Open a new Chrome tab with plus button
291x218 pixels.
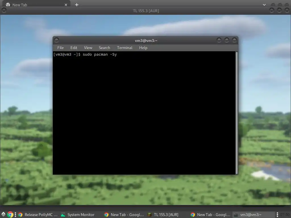[77, 5]
